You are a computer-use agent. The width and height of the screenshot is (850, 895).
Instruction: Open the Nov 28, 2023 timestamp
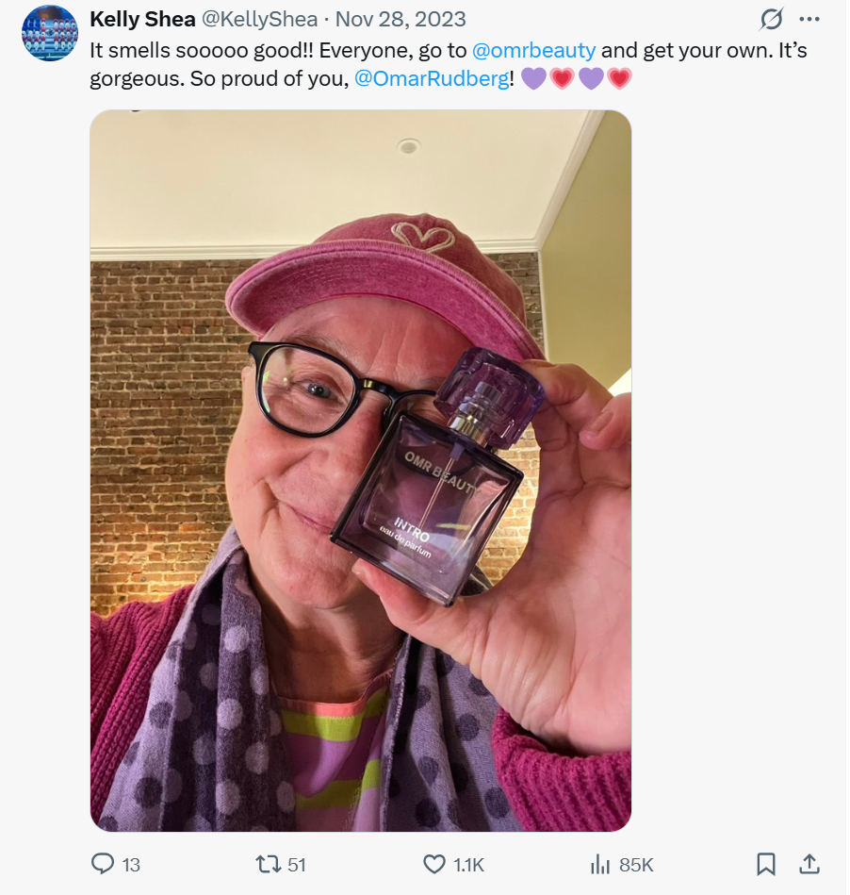pos(400,20)
